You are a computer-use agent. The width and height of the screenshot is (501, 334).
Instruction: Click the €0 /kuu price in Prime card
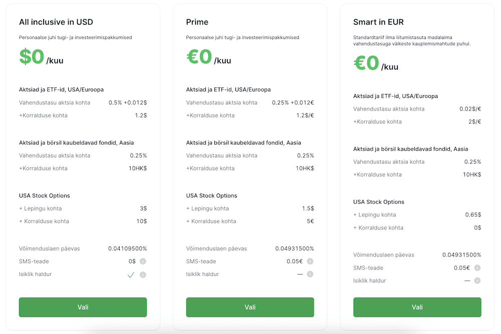pos(208,57)
